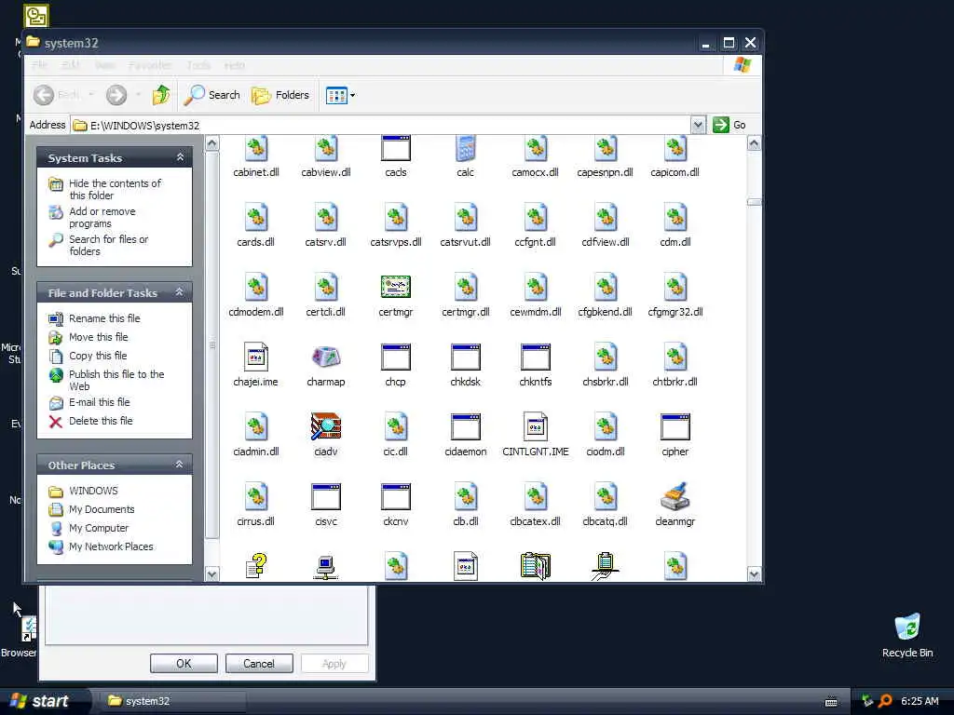Collapse the Other Places panel

click(180, 465)
